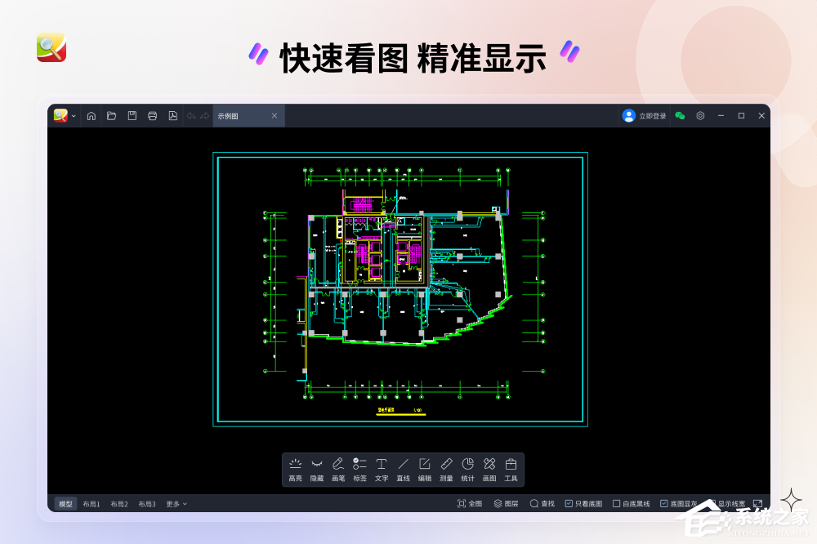
Task: Switch to the 布局1 tab
Action: pyautogui.click(x=92, y=504)
